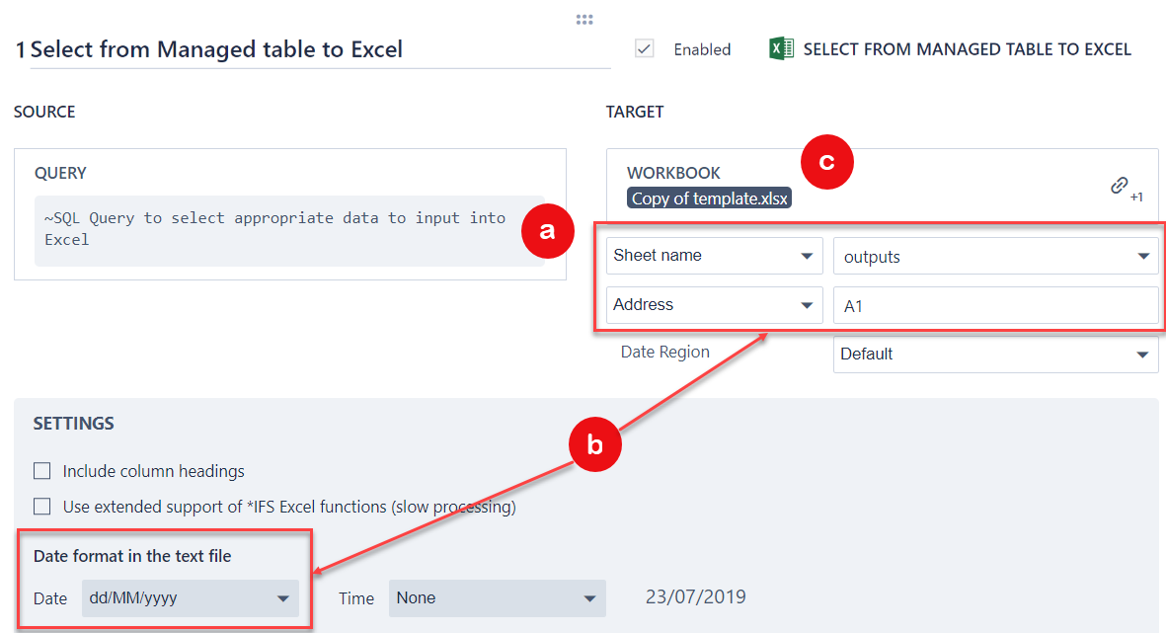
Task: Click the green Excel icon
Action: (x=781, y=49)
